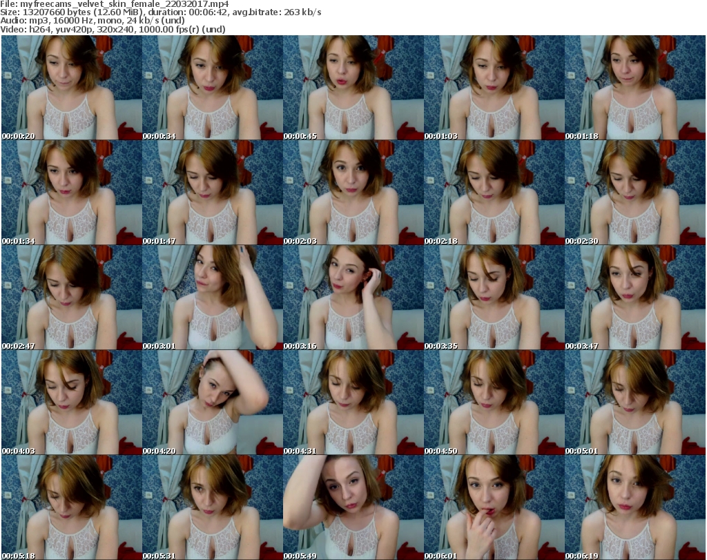
Task: Open the thumbnail at 00:04:20
Action: tap(213, 403)
